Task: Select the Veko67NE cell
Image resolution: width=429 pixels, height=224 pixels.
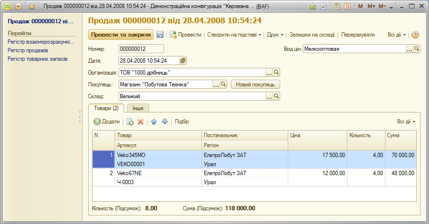Action: [x=158, y=173]
